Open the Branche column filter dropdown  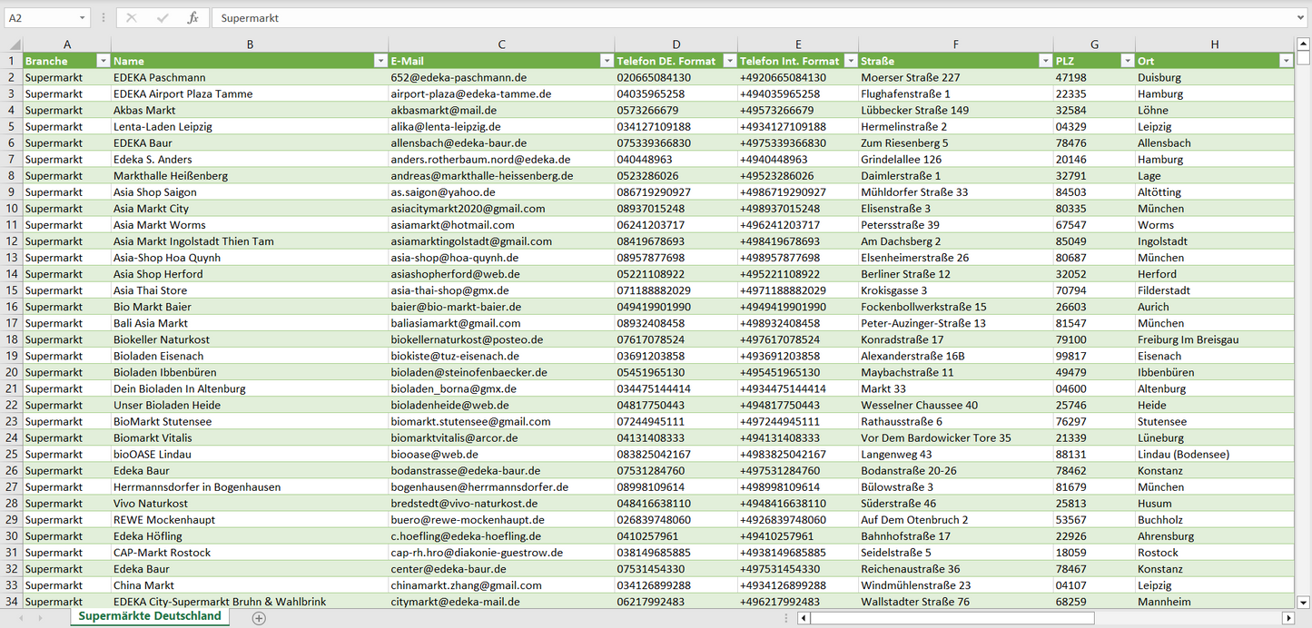coord(102,61)
